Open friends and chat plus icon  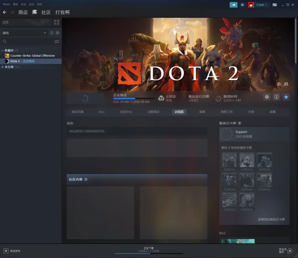pos(290,251)
